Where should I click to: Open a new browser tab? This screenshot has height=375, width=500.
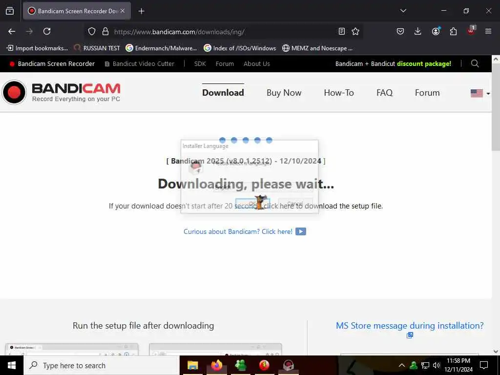pyautogui.click(x=141, y=11)
